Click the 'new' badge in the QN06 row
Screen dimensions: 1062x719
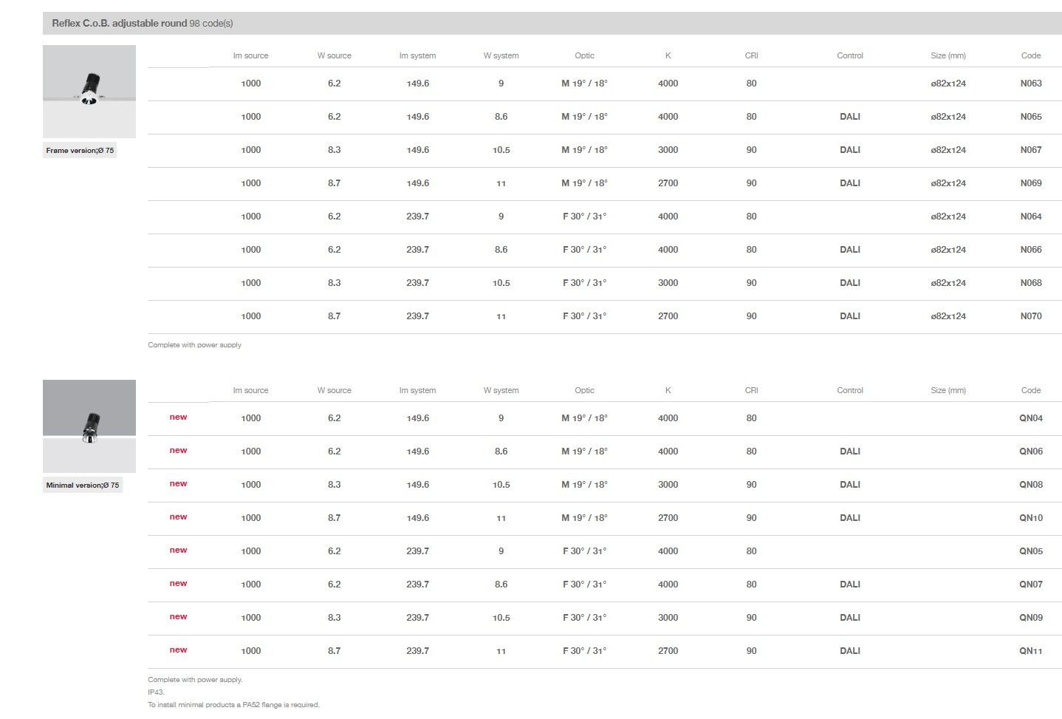pos(178,451)
